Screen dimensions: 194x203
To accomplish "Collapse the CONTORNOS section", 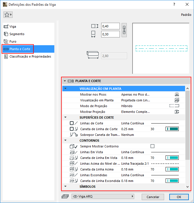I will pos(66,141).
